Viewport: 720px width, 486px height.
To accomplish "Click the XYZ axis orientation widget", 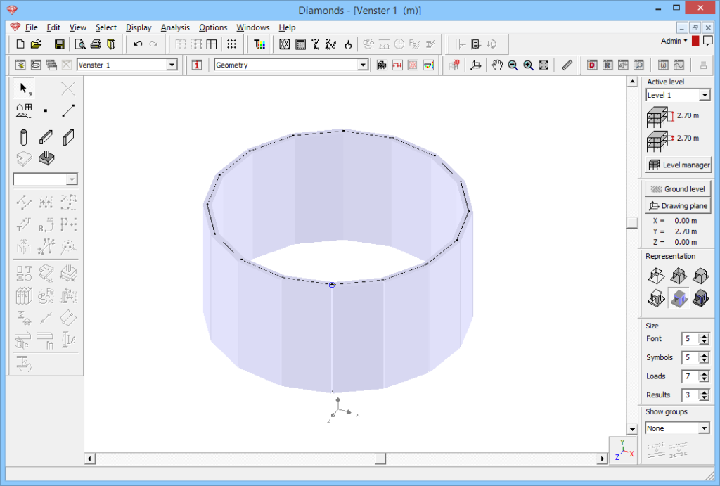I will [x=623, y=450].
